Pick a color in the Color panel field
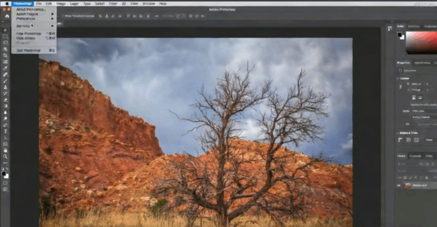Viewport: 437px width, 227px height. (422, 43)
